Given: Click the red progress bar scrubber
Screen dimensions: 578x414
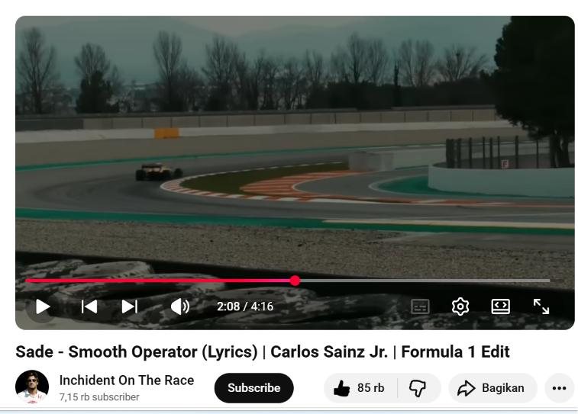Looking at the screenshot, I should (x=295, y=281).
